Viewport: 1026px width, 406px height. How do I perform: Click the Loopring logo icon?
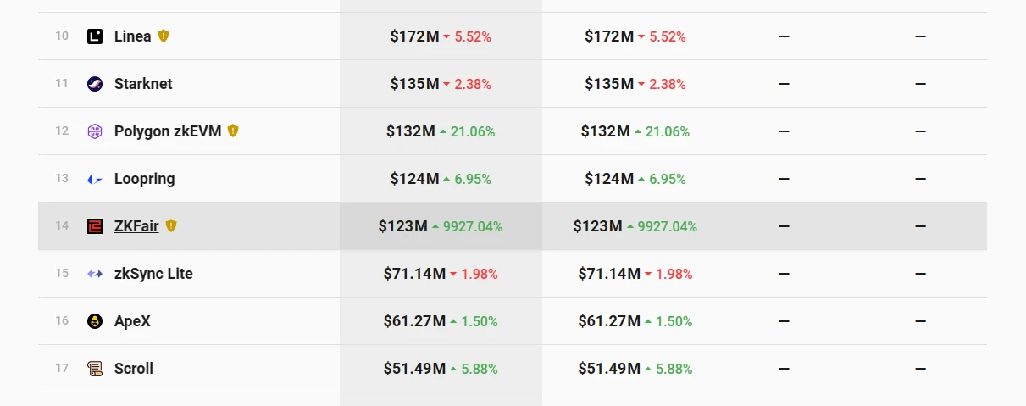pos(95,179)
